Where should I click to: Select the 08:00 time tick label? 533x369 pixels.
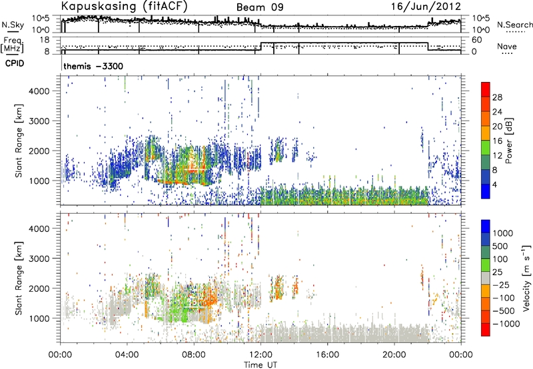(194, 355)
